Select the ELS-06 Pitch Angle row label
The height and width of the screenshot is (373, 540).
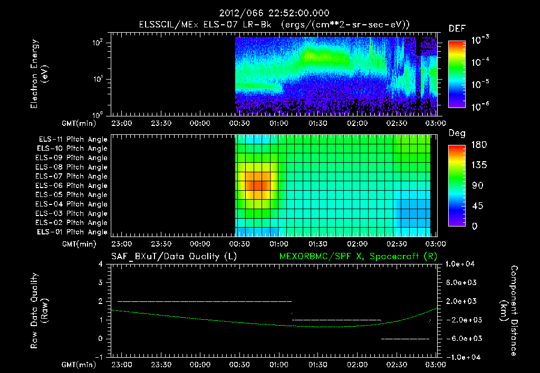click(71, 186)
